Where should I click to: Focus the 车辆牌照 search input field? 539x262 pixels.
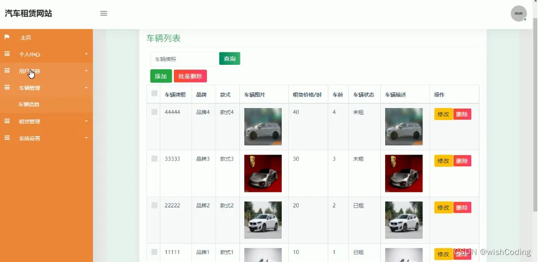184,59
